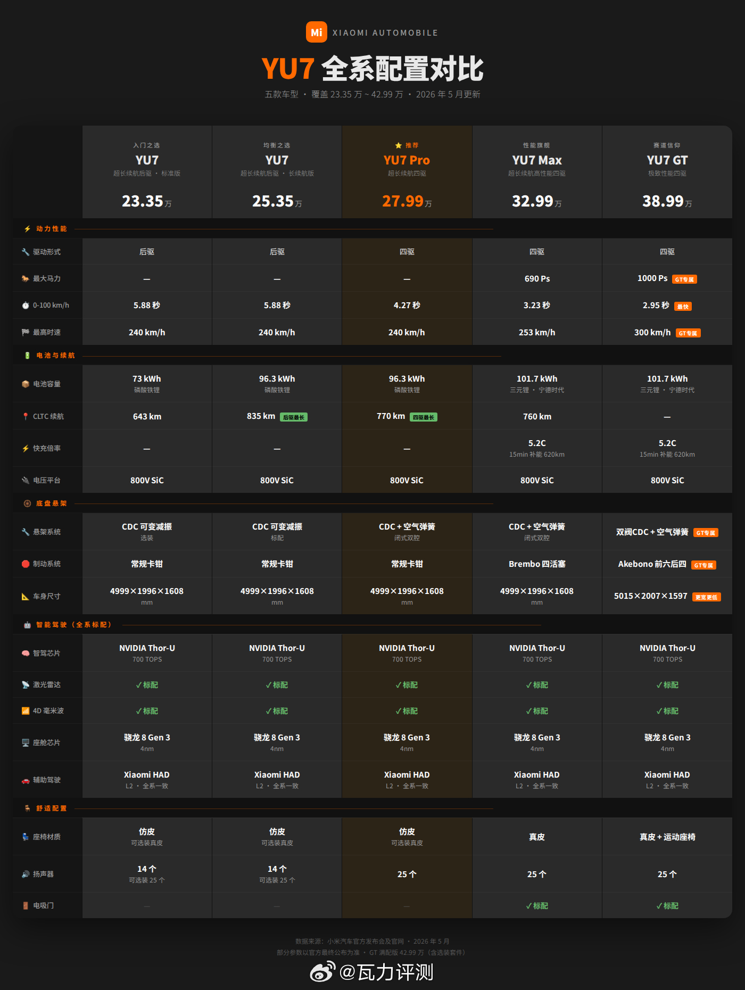Screen dimensions: 745x990
Task: Click the 38.99 万 price
Action: click(x=667, y=201)
